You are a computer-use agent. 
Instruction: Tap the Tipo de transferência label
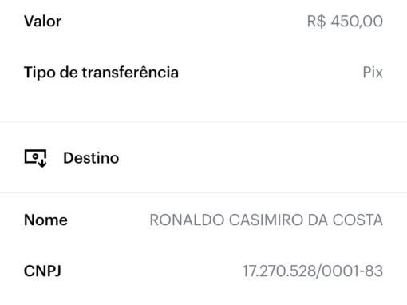point(101,73)
